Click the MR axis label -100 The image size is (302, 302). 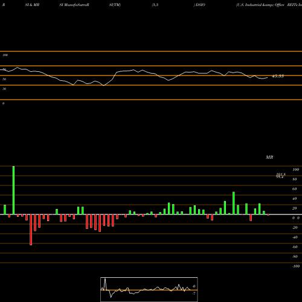296,266
